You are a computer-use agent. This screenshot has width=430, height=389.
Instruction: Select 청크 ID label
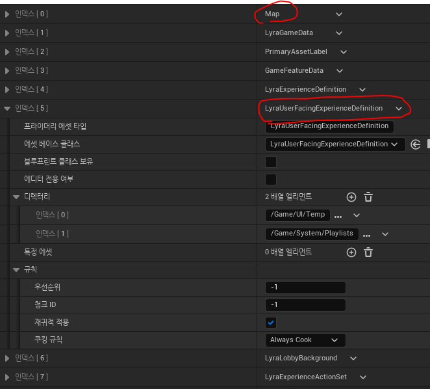tap(45, 304)
